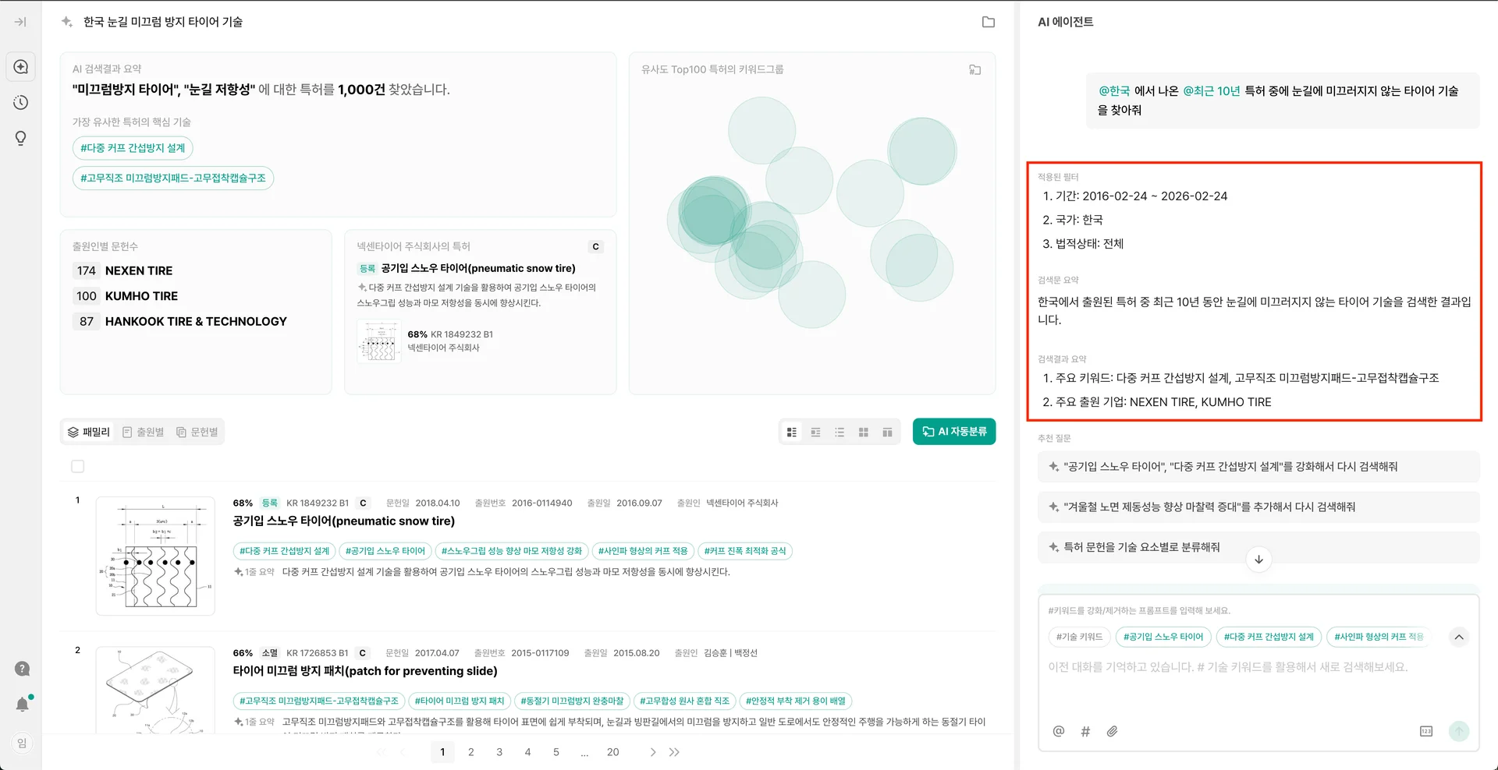Switch to the 출원별 tab

pyautogui.click(x=144, y=432)
